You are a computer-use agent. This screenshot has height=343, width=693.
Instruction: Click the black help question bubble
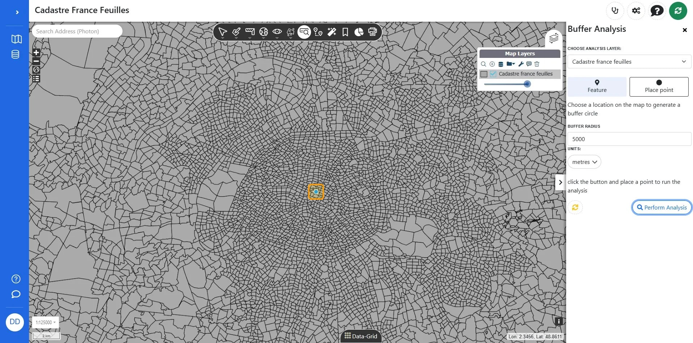[657, 10]
